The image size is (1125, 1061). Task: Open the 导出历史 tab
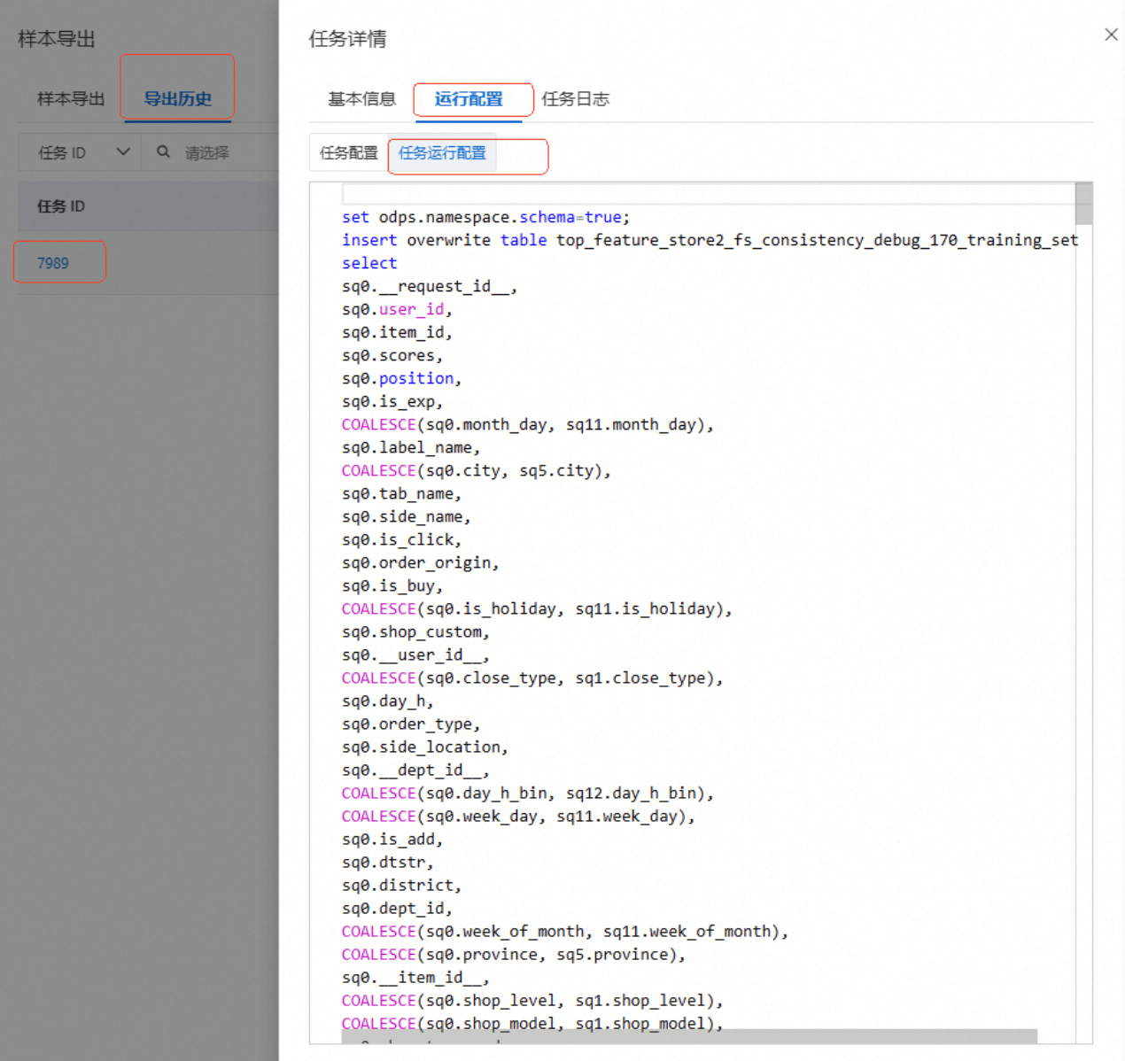[177, 99]
